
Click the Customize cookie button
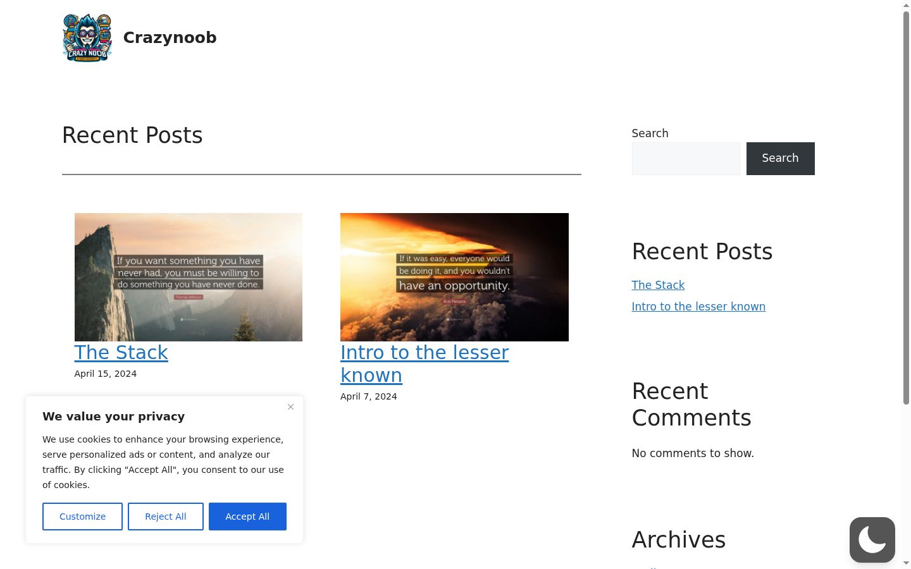[x=82, y=517]
